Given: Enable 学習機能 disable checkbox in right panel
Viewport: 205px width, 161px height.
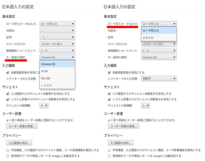Looking at the screenshot, I should click(x=109, y=150).
